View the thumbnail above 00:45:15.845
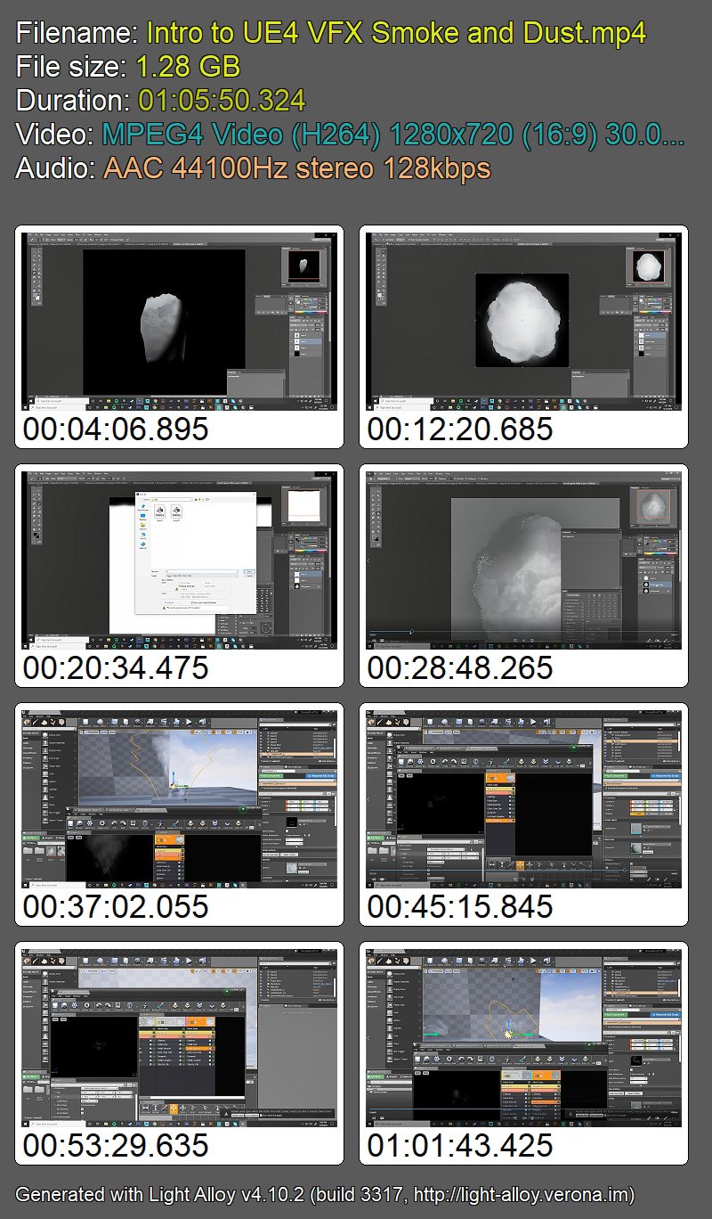Viewport: 712px width, 1219px height. [x=523, y=799]
